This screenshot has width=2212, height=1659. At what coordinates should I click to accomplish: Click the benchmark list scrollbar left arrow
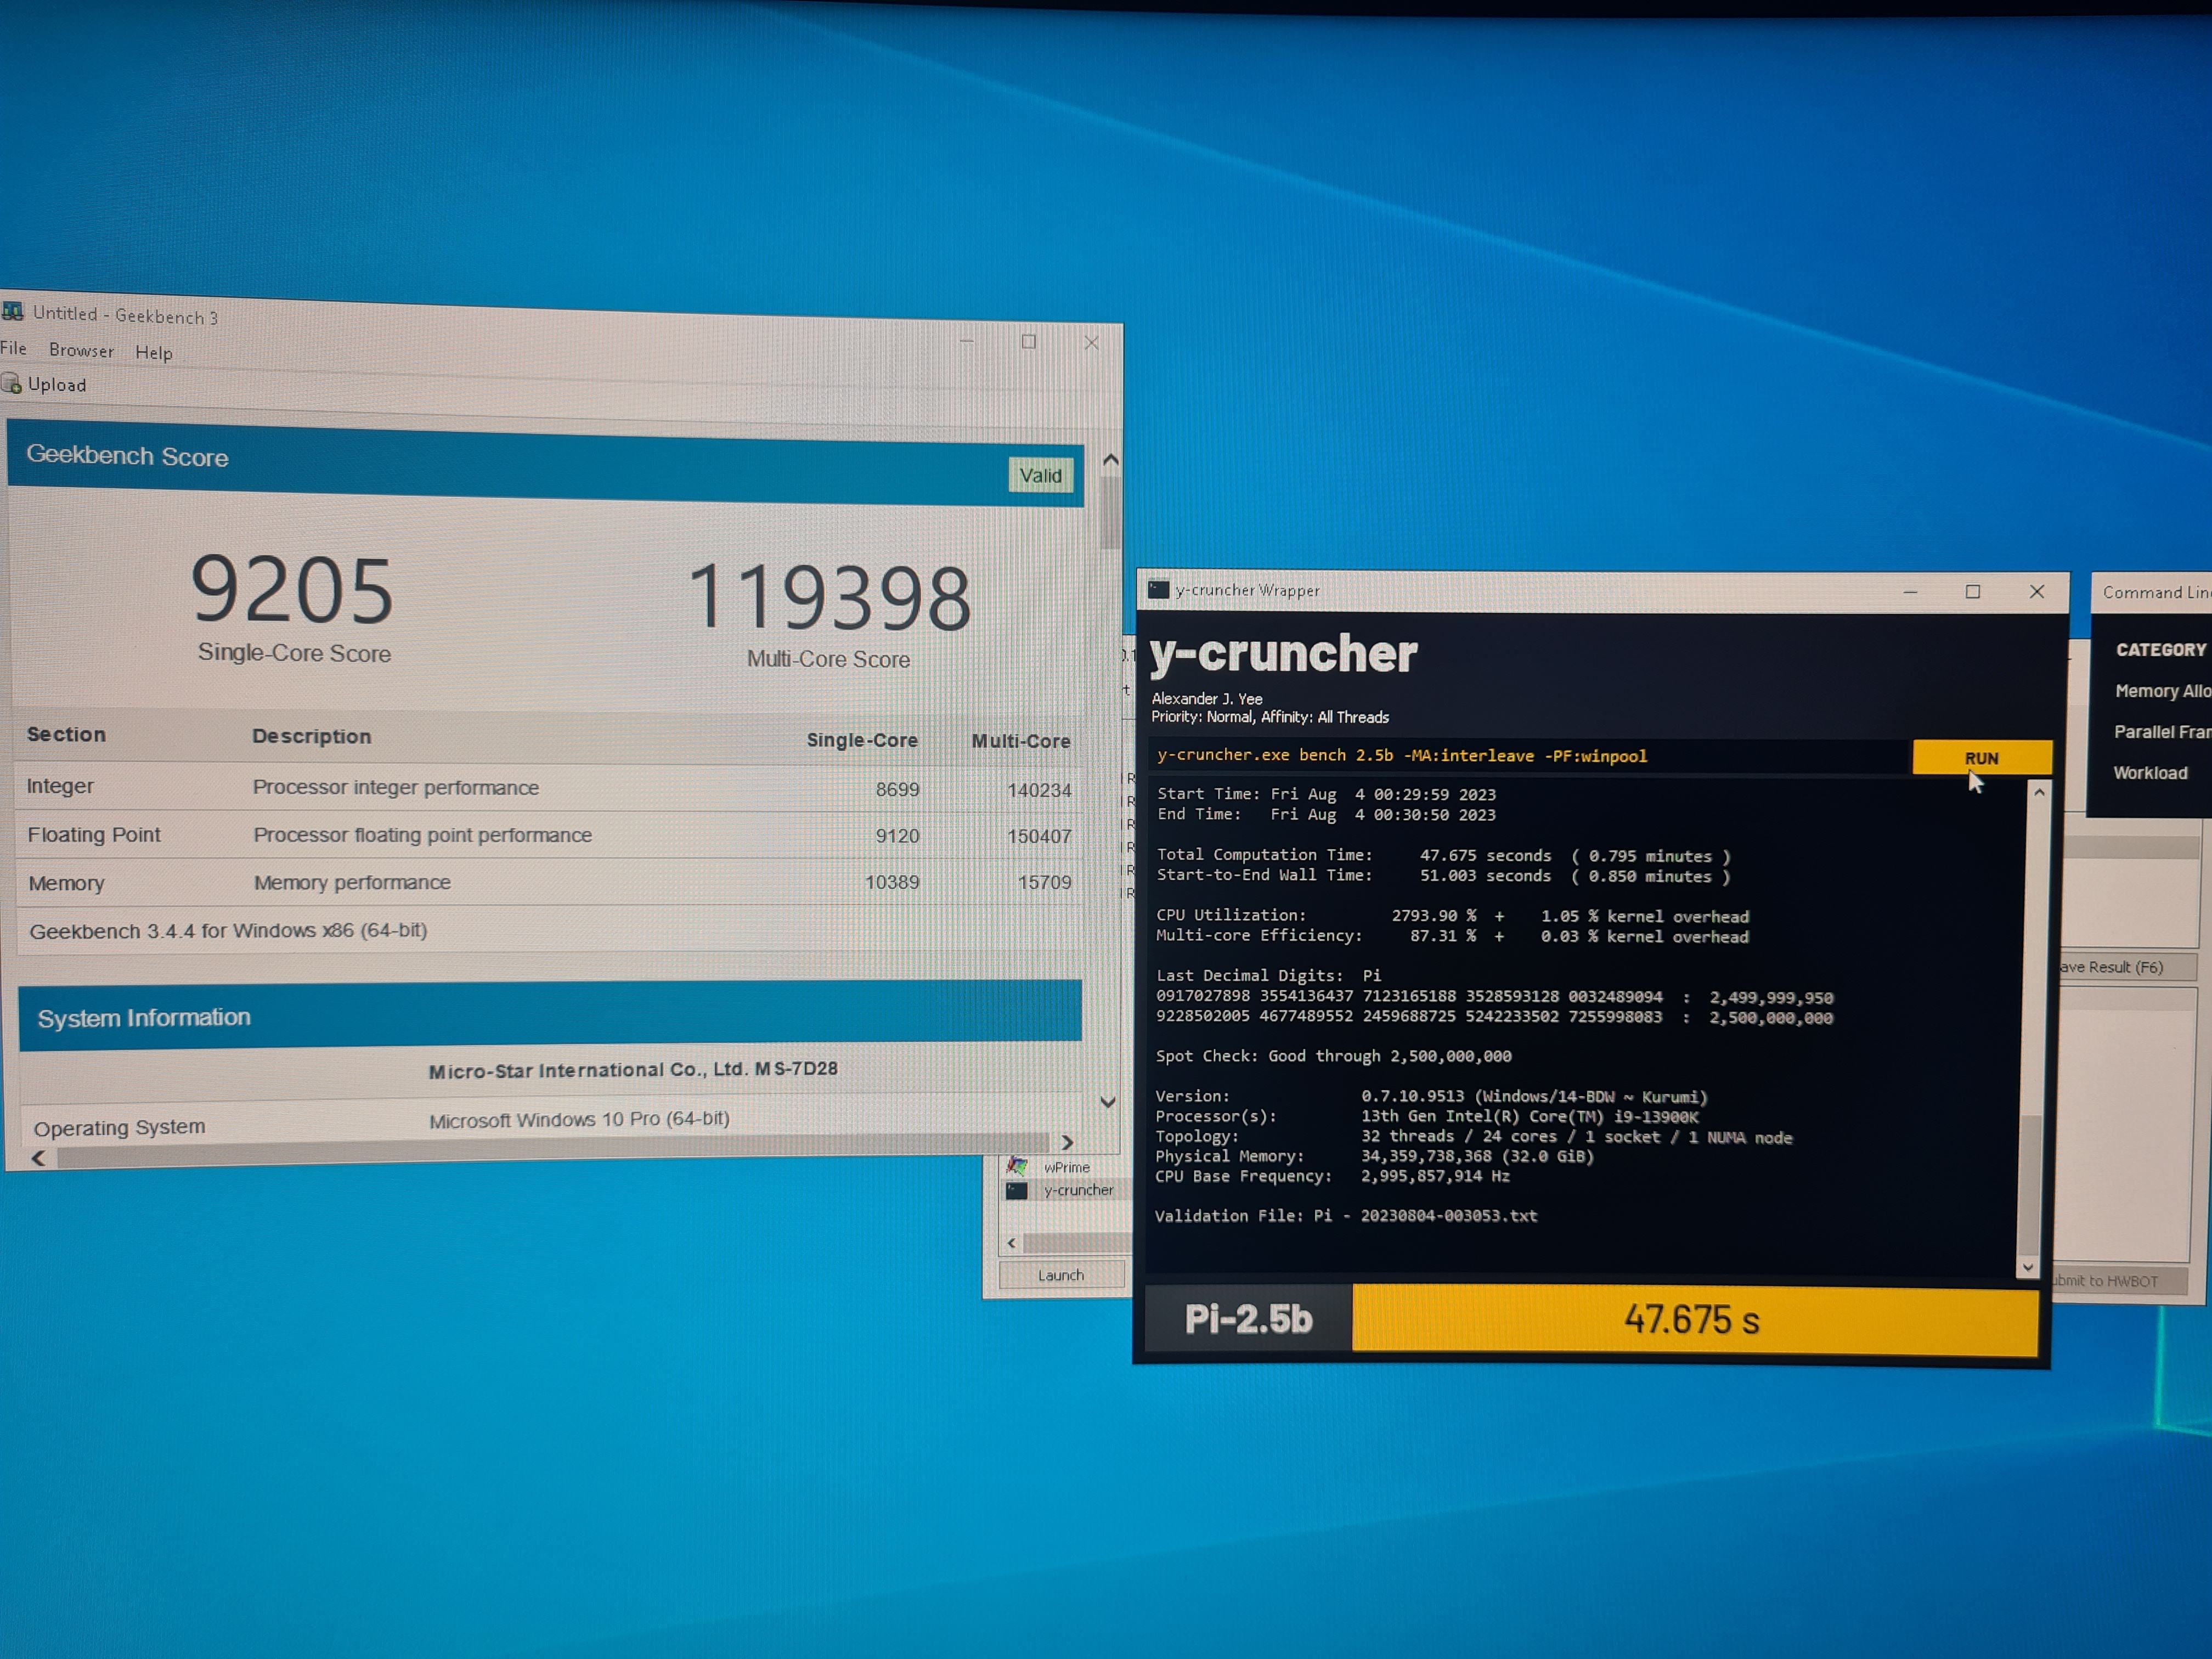click(x=1012, y=1243)
